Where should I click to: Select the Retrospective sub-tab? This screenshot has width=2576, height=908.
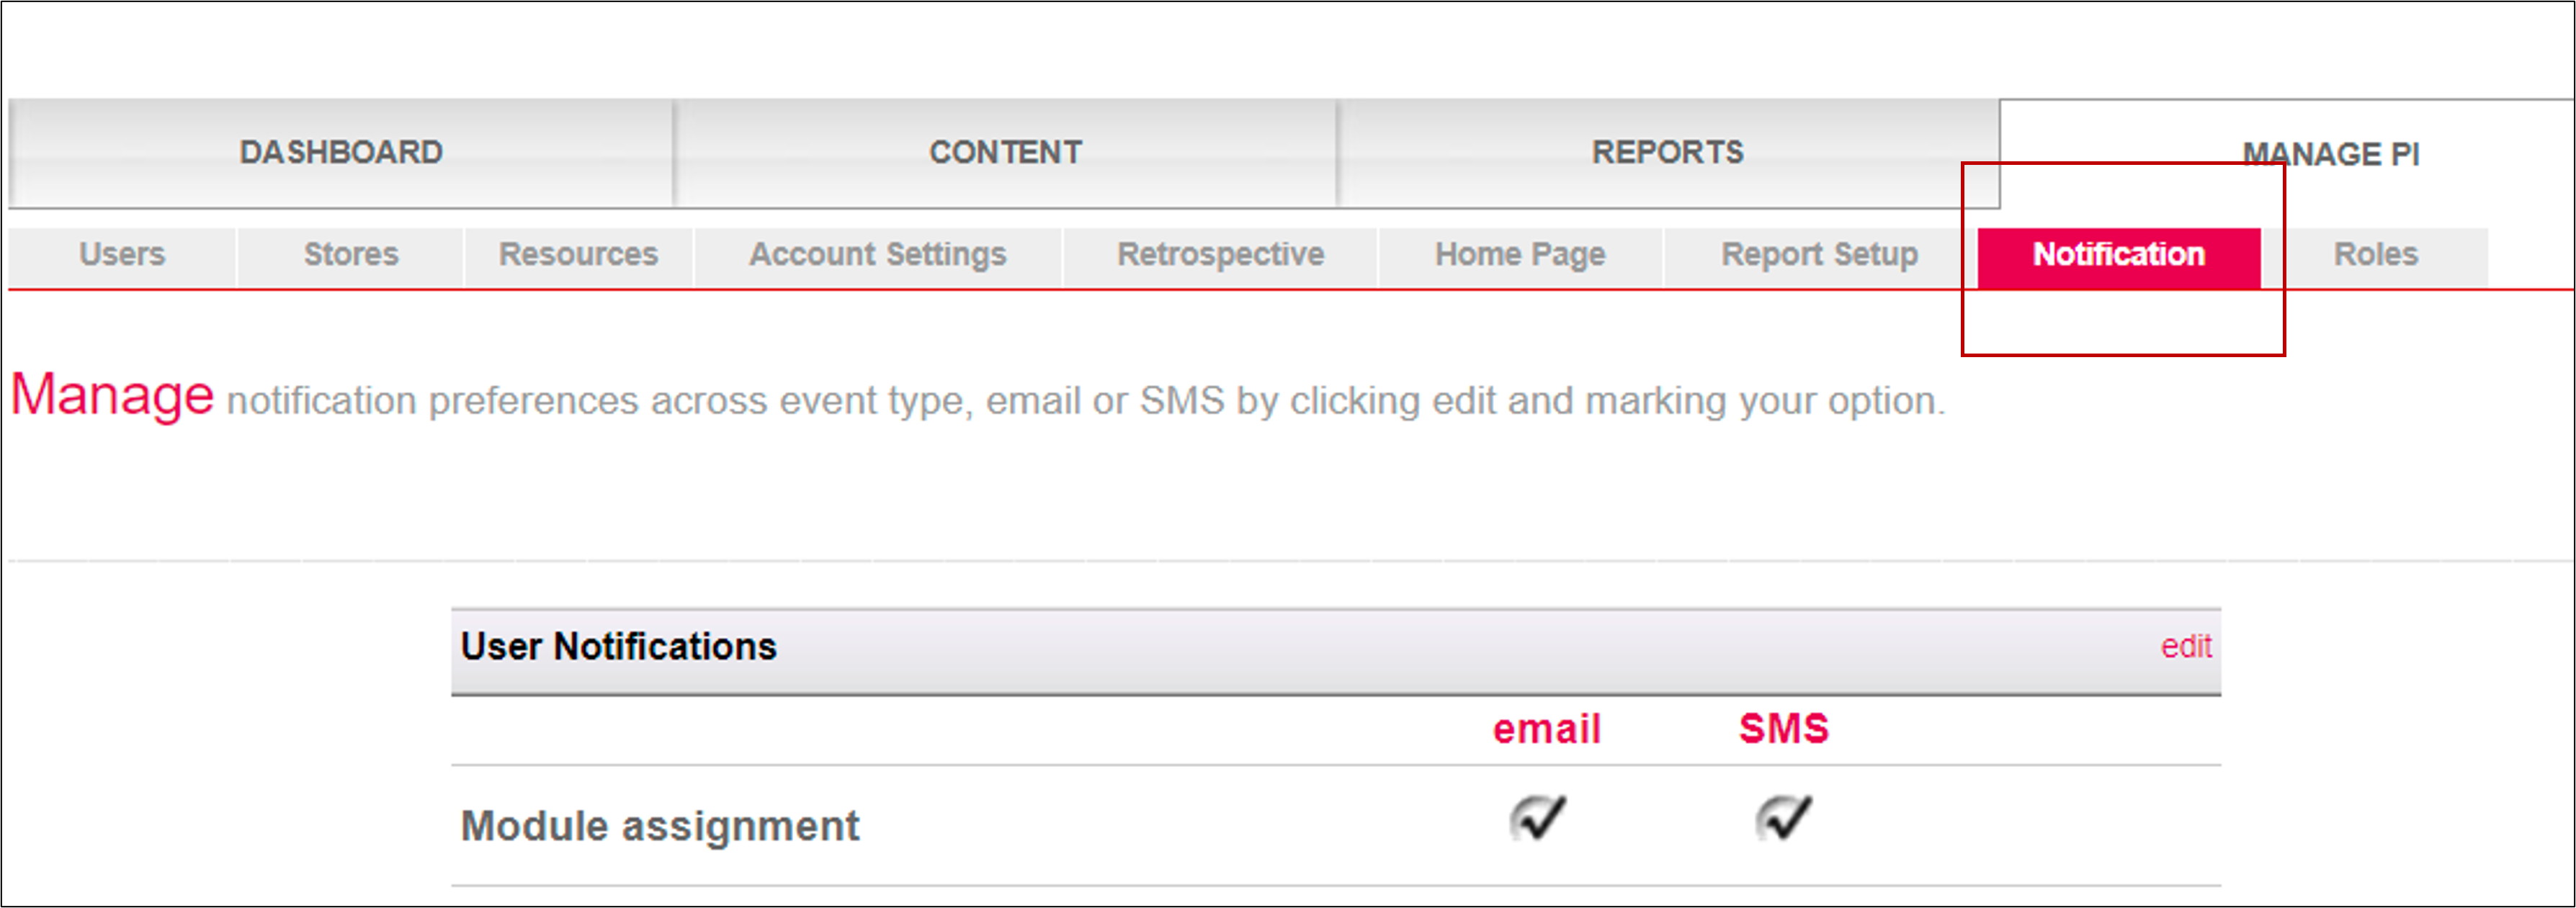click(x=1220, y=255)
